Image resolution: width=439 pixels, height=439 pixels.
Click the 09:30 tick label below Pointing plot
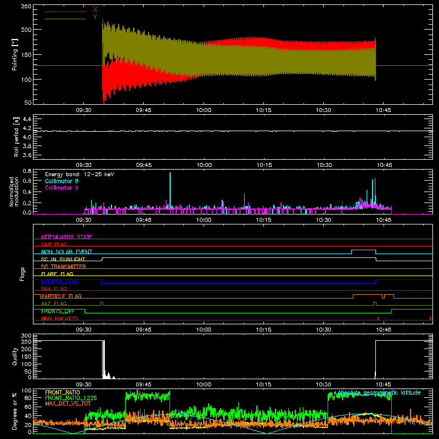coord(84,110)
